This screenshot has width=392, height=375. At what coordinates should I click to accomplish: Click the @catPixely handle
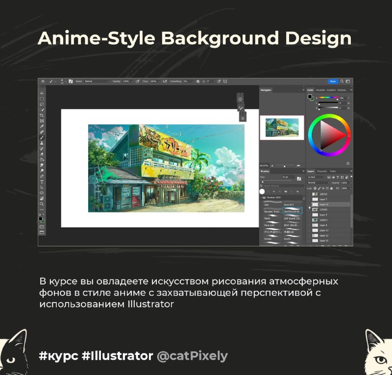(x=192, y=356)
